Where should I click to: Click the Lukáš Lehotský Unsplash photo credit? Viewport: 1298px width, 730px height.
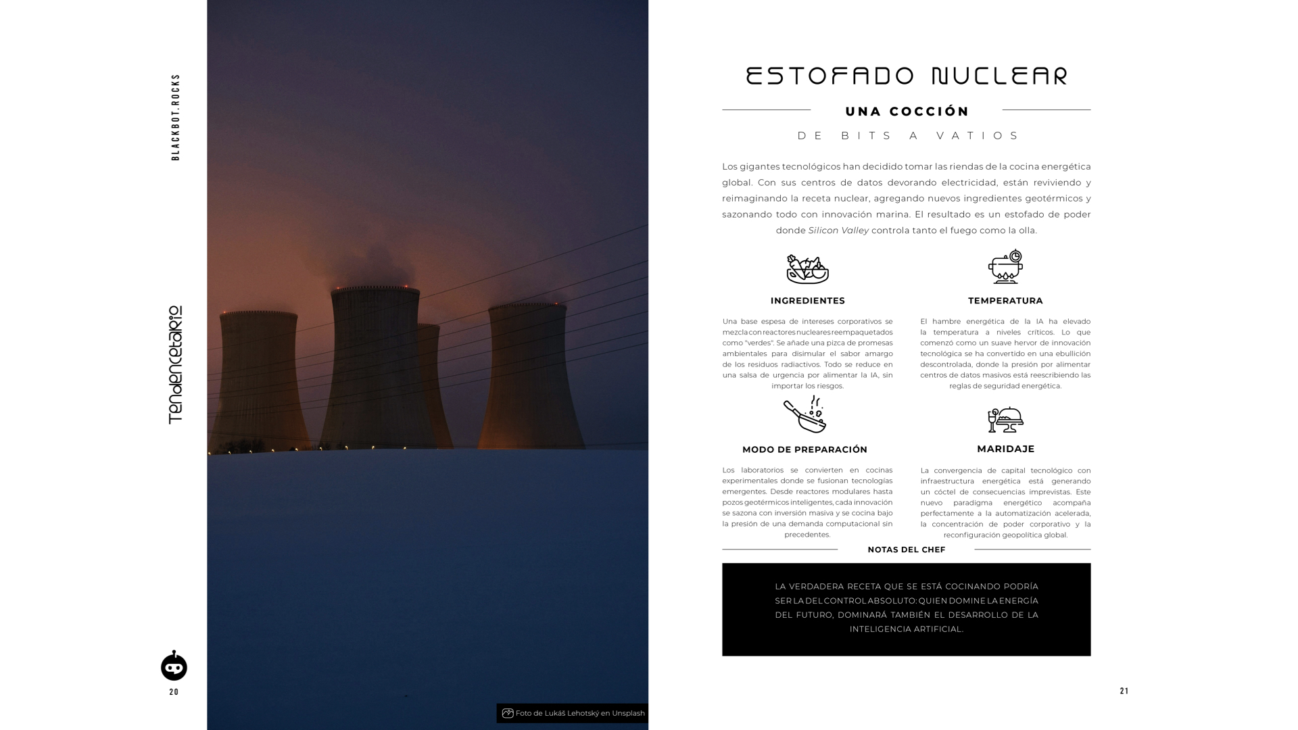pos(579,713)
